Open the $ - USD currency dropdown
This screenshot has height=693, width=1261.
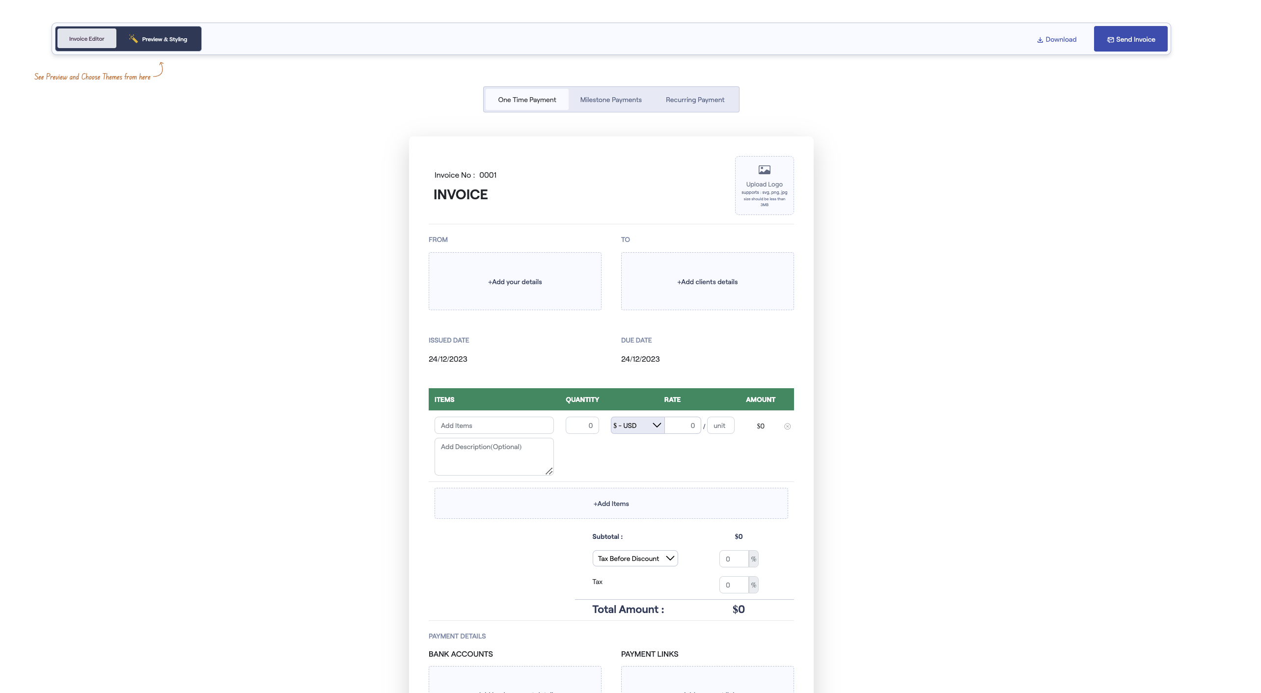tap(637, 426)
